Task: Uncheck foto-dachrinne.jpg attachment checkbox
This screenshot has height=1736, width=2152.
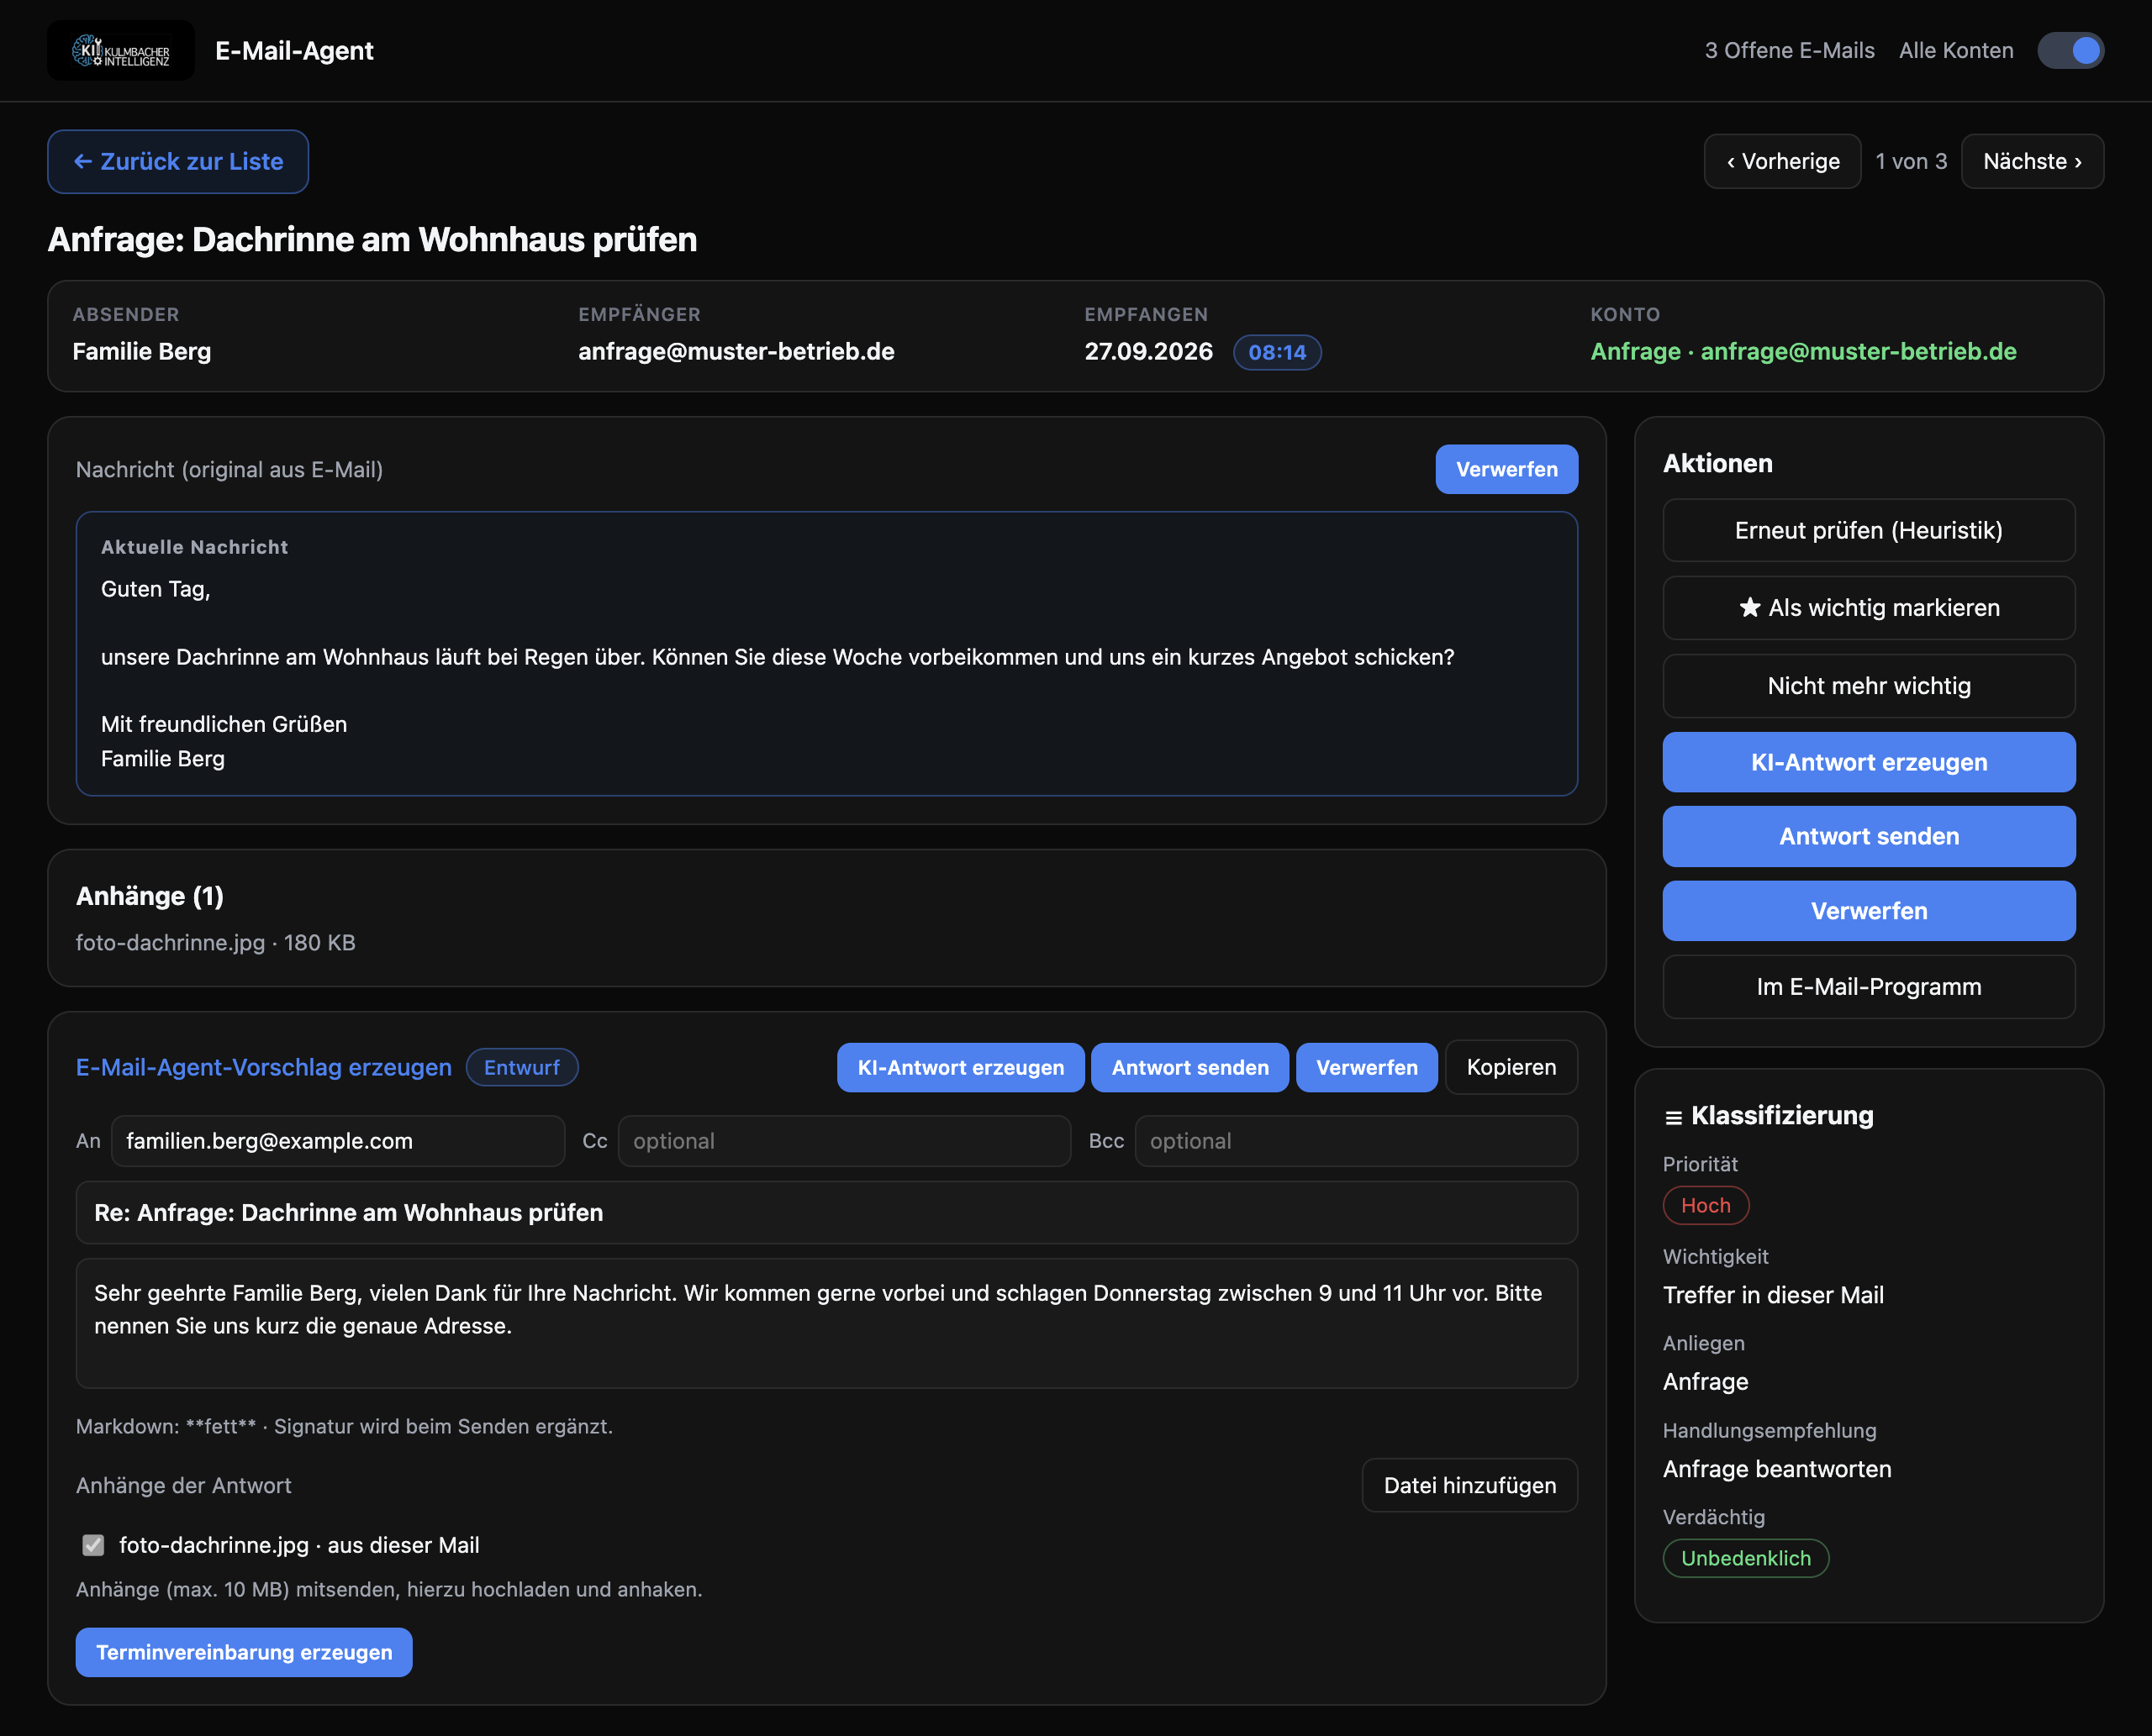Action: click(x=93, y=1545)
